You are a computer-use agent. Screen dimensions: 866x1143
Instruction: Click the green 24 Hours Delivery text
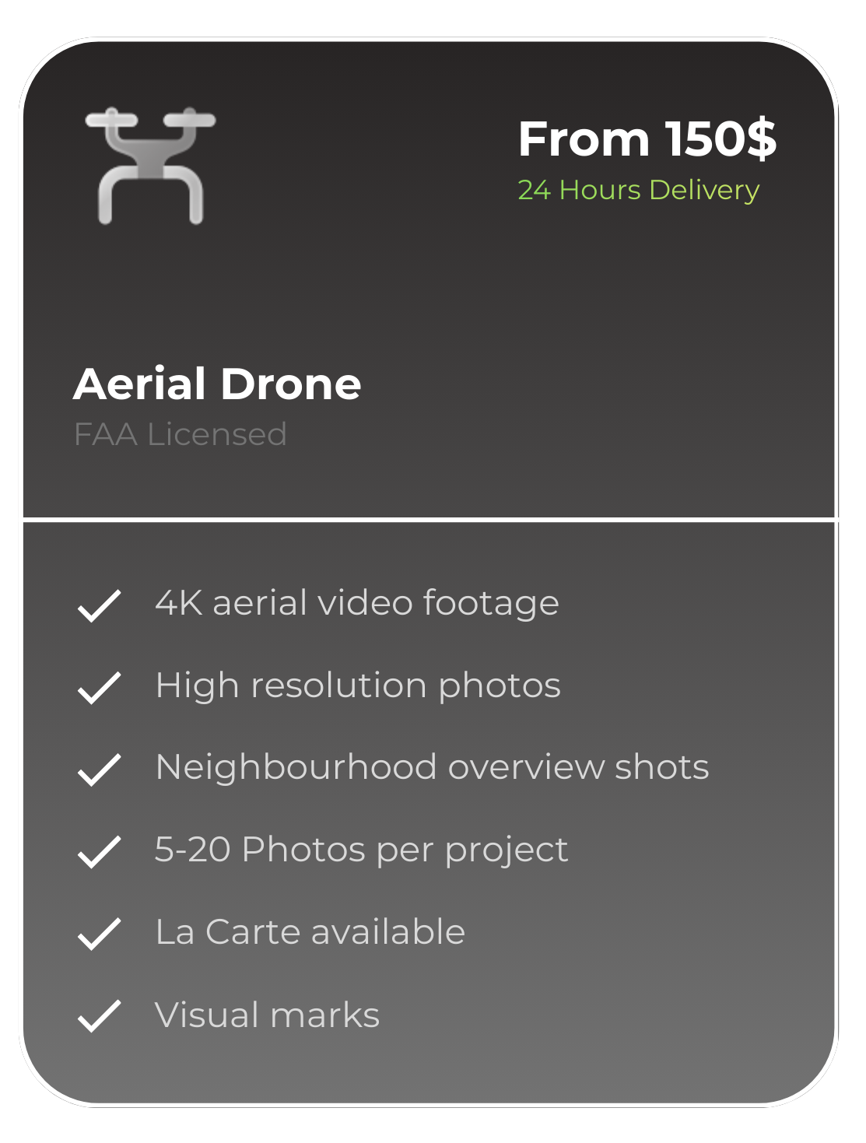pos(638,190)
